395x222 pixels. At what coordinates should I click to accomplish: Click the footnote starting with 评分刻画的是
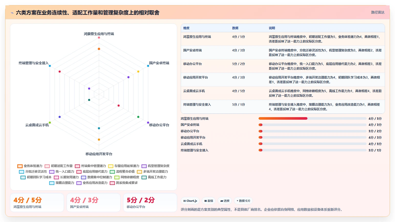click(x=261, y=209)
